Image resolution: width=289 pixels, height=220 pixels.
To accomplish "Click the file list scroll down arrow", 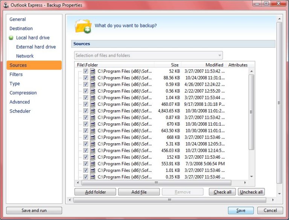I will [x=251, y=177].
